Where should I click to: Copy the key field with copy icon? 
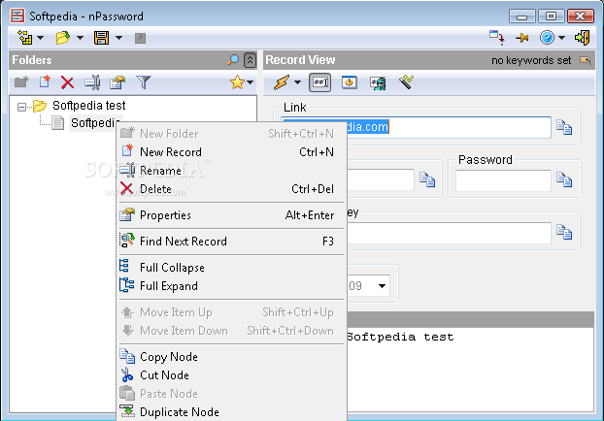click(564, 232)
